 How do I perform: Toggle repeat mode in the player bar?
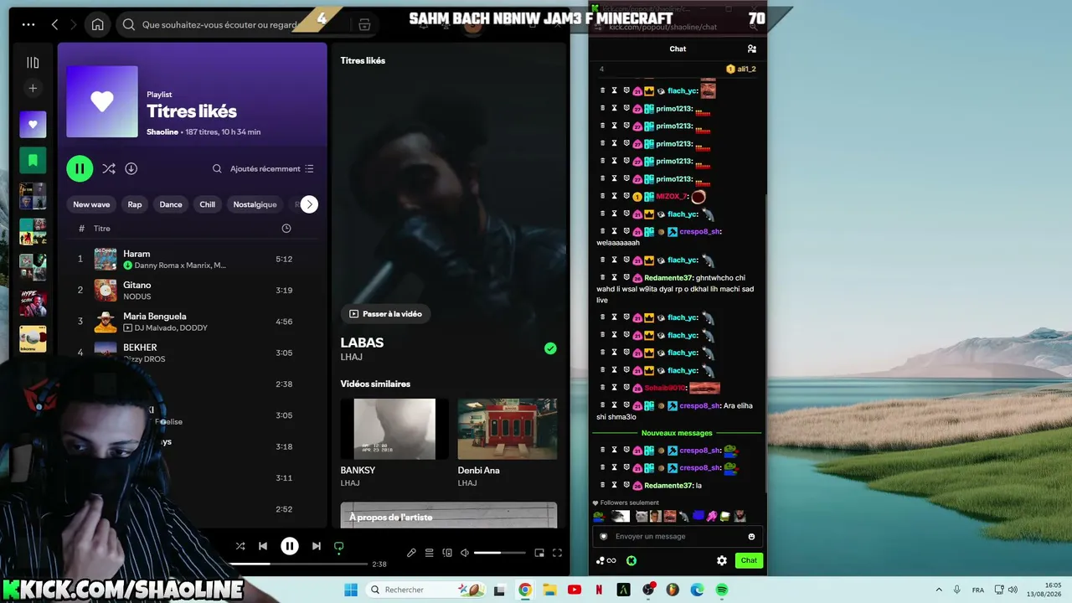[339, 546]
